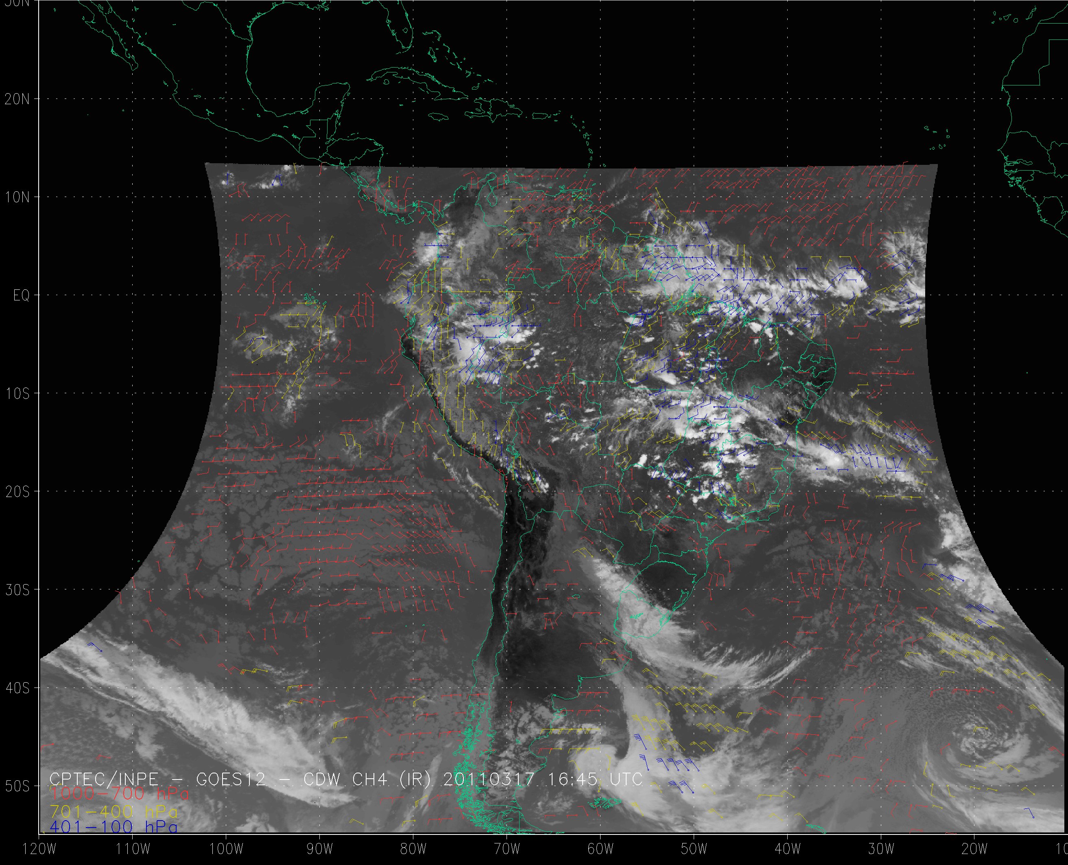Click the EQ latitude axis label
Viewport: 1068px width, 865px height.
(x=21, y=296)
